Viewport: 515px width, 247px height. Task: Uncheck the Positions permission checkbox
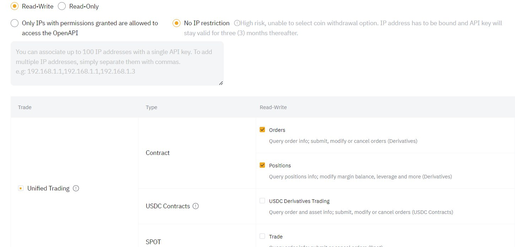coord(262,165)
